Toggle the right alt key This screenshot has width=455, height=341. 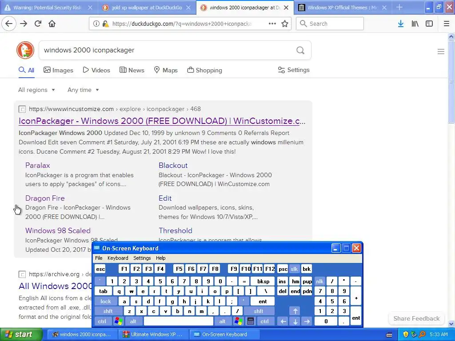(222, 321)
